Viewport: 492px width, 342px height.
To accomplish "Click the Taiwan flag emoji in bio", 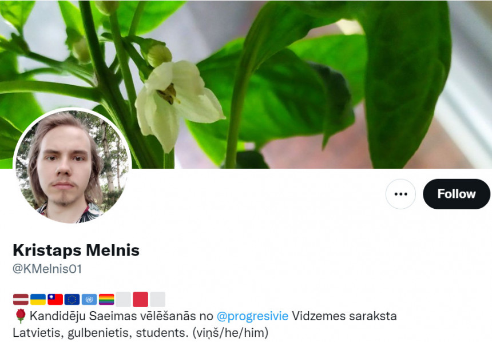I will [x=55, y=299].
